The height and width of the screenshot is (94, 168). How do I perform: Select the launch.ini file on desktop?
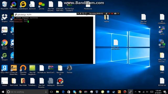coord(32,5)
